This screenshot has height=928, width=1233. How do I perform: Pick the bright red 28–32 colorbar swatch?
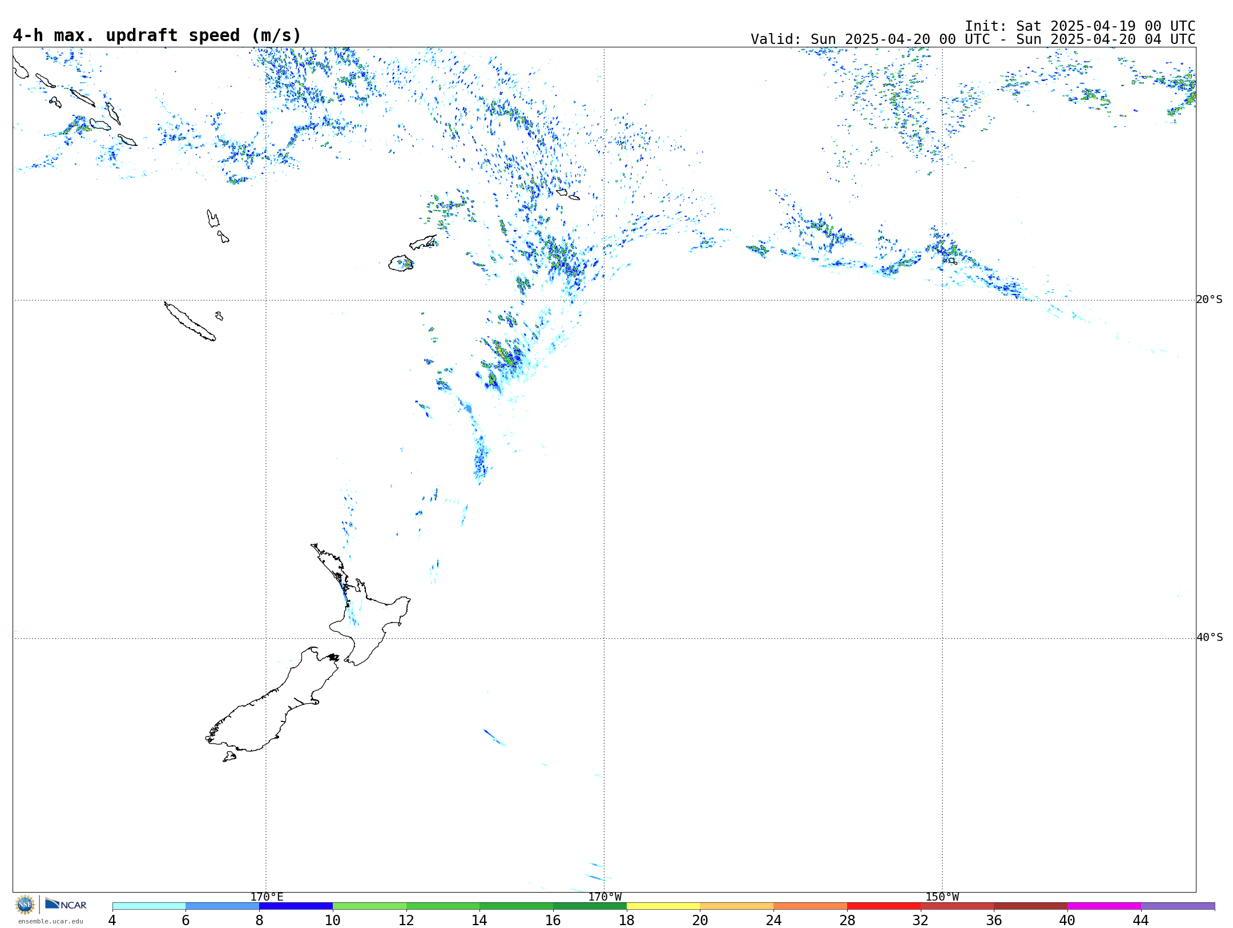884,906
